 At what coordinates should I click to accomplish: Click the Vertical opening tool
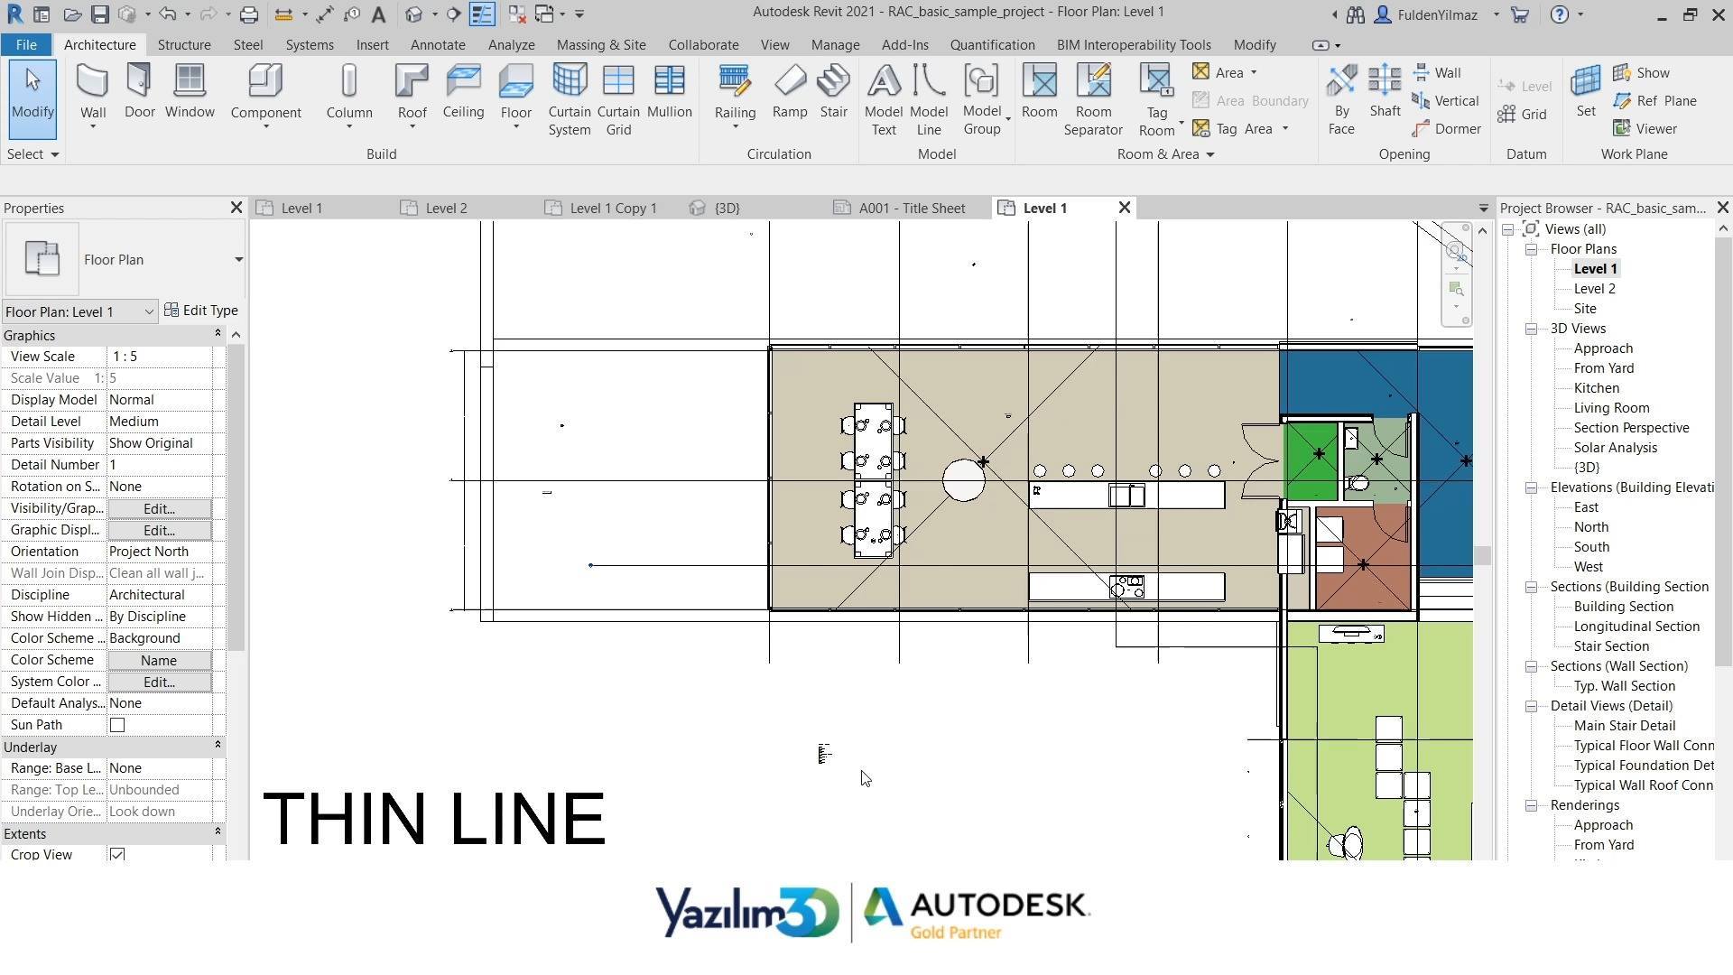coord(1445,101)
